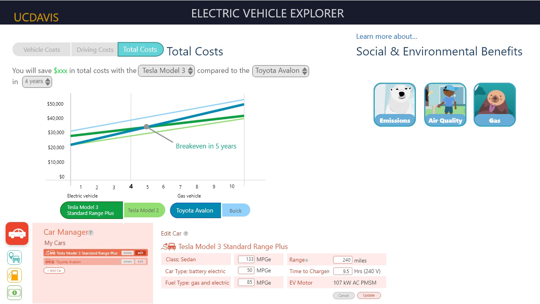
Task: Click the Class; Sedan cell
Action: [x=196, y=259]
